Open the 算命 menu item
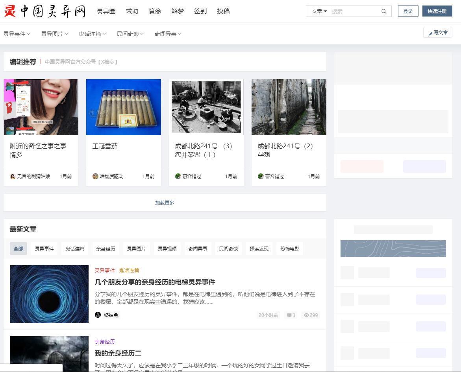Viewport: 461px width, 372px height. pos(155,11)
